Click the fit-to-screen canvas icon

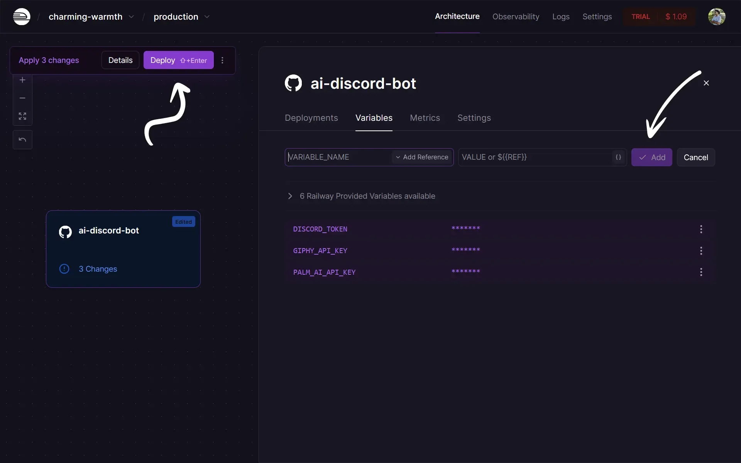[22, 116]
